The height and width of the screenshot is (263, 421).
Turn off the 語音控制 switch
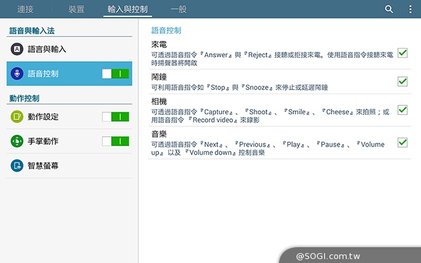click(x=115, y=74)
